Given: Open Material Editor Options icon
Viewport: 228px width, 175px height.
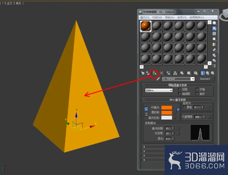Looking at the screenshot, I should (x=214, y=55).
